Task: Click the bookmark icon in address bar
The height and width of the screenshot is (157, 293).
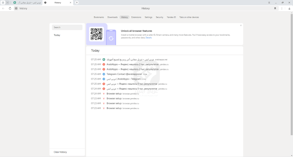Action: 275,8
